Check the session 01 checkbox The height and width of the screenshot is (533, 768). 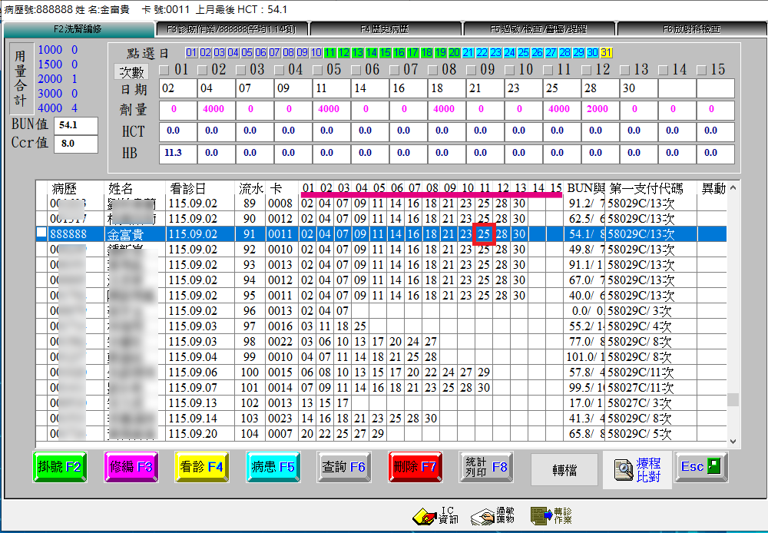164,70
